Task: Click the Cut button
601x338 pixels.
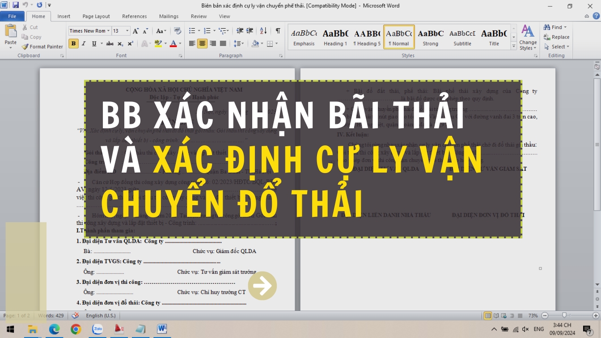Action: 30,27
